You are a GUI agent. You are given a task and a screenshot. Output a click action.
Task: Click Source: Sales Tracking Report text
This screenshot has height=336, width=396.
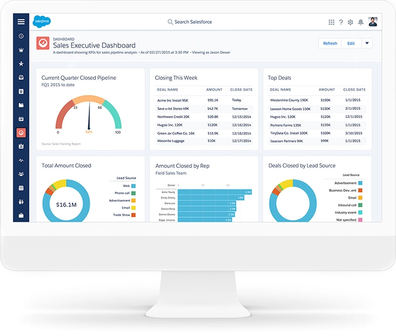[61, 144]
